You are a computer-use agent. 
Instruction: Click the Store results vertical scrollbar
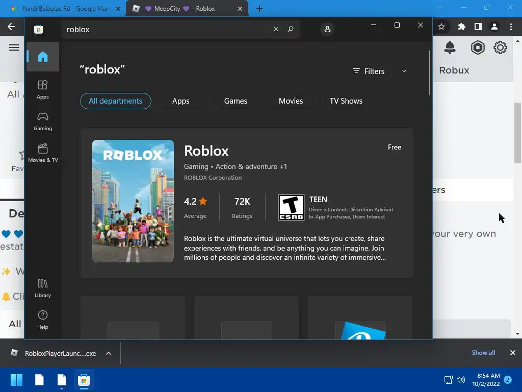(429, 72)
